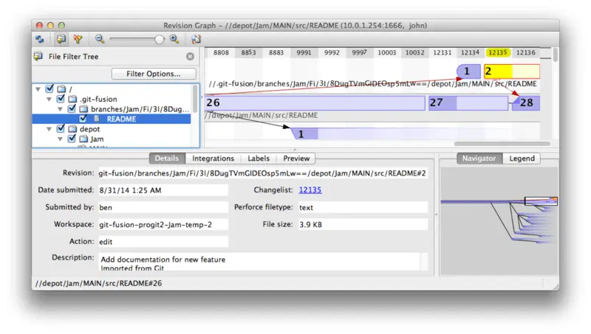Click changelist column header 12131
Image resolution: width=591 pixels, height=334 pixels.
pyautogui.click(x=442, y=52)
